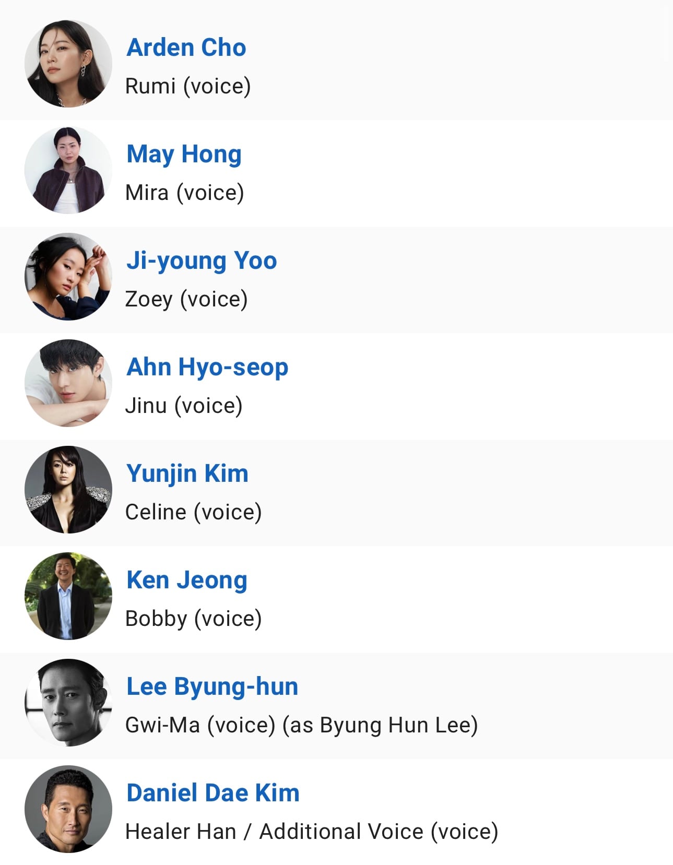Follow the Ji-young Yoo name link

(202, 261)
